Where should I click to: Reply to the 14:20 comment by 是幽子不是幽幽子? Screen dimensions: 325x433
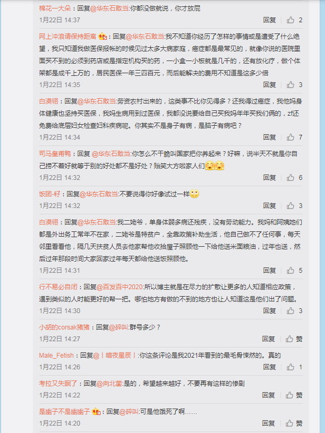pyautogui.click(x=268, y=423)
